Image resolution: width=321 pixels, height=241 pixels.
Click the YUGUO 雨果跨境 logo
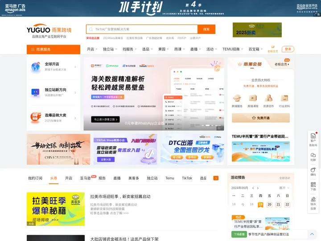49,31
